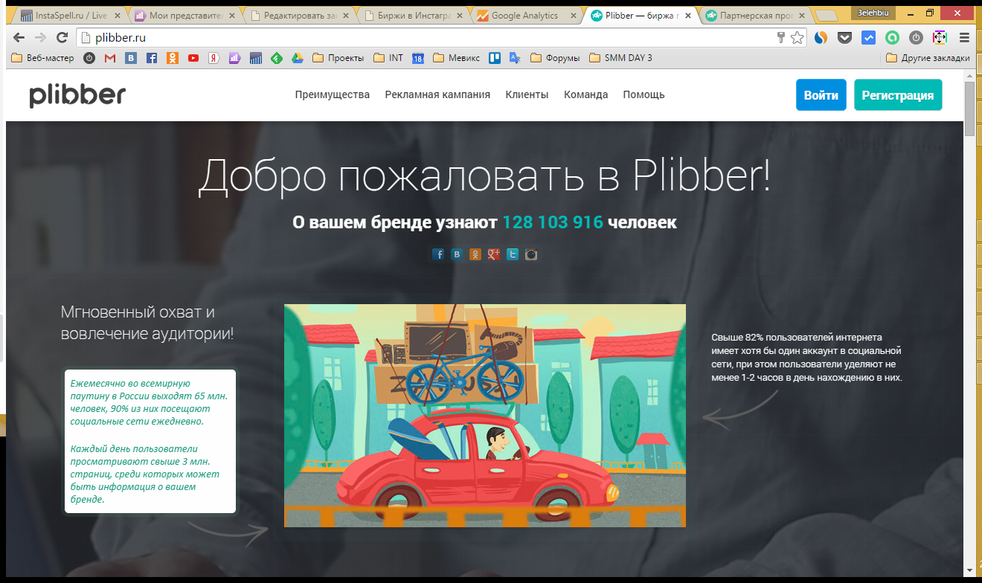Click the blue Войти button
Image resolution: width=982 pixels, height=583 pixels.
pyautogui.click(x=821, y=95)
